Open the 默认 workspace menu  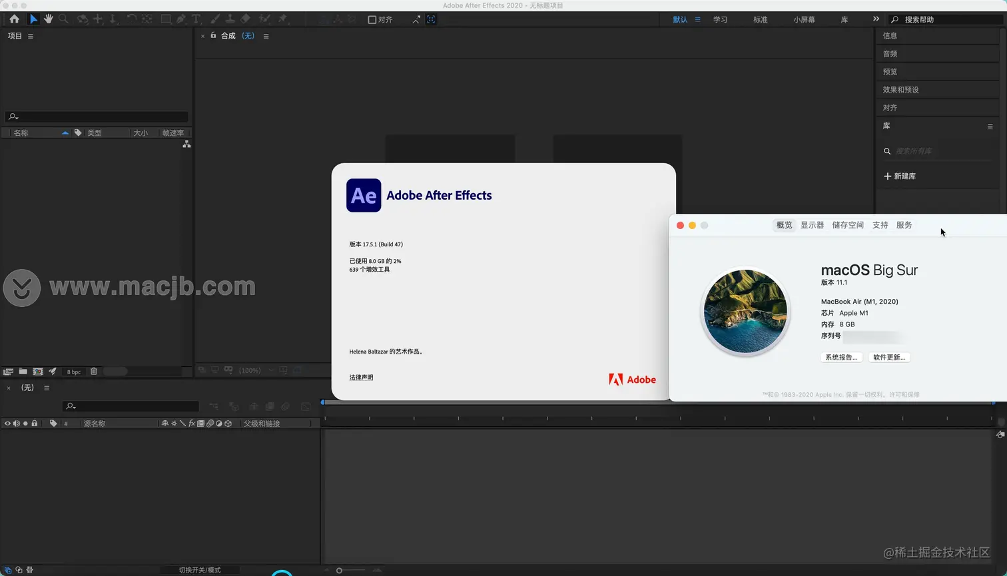(x=698, y=19)
